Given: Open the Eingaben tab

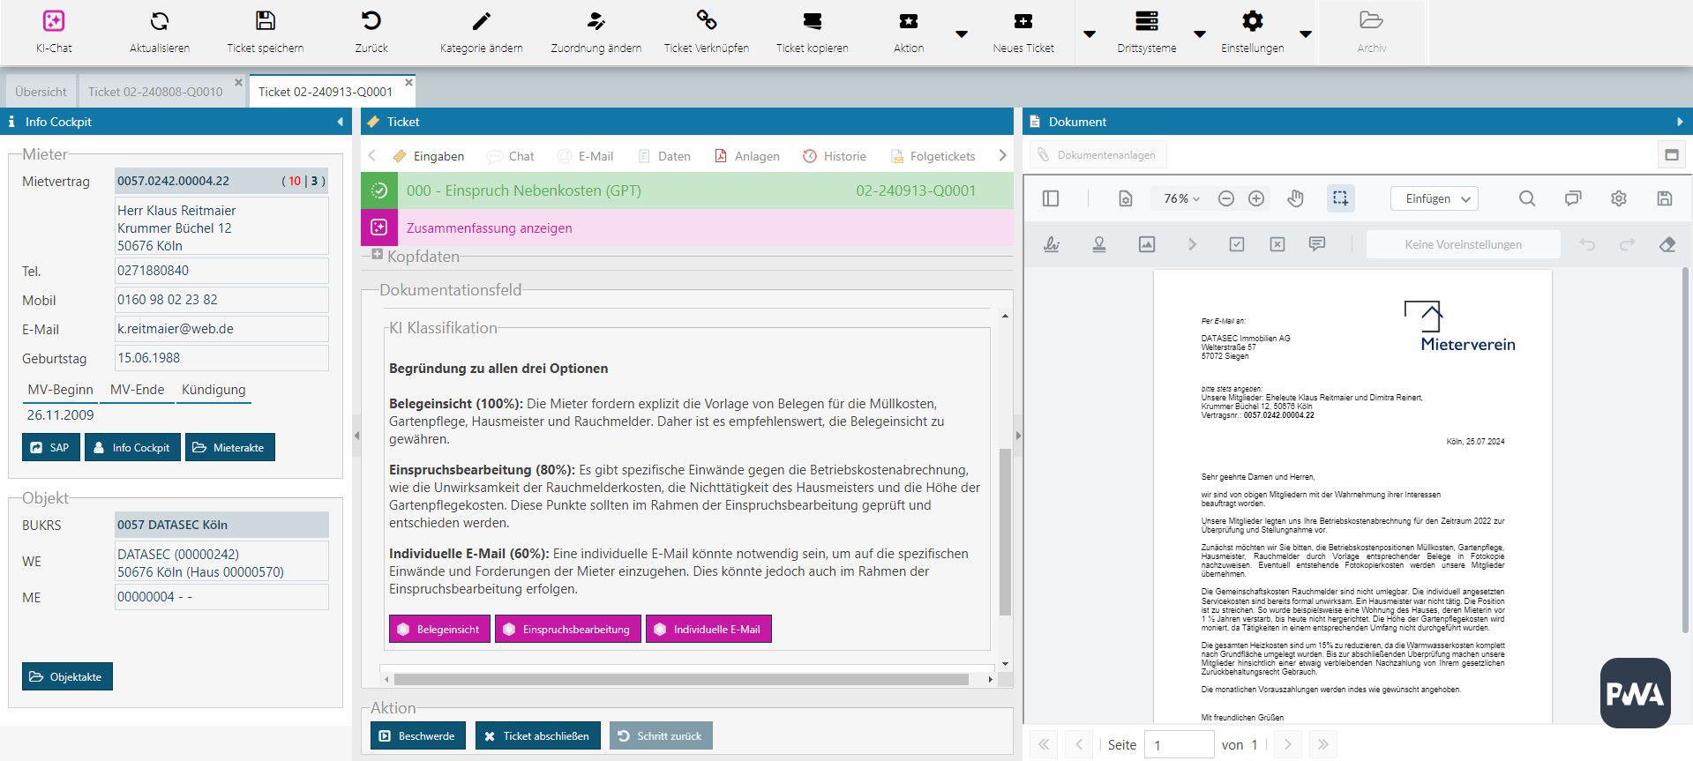Looking at the screenshot, I should [429, 156].
